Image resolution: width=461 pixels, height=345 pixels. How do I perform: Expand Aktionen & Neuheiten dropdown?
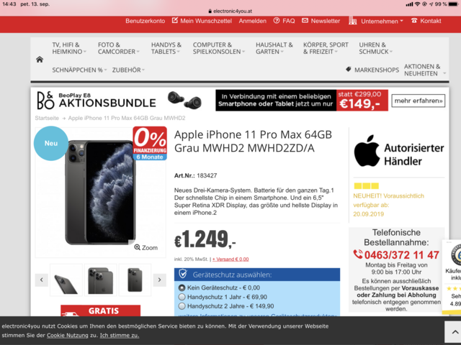click(424, 70)
